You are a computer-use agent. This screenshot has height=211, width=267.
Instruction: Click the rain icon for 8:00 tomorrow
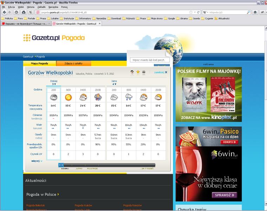click(x=129, y=97)
